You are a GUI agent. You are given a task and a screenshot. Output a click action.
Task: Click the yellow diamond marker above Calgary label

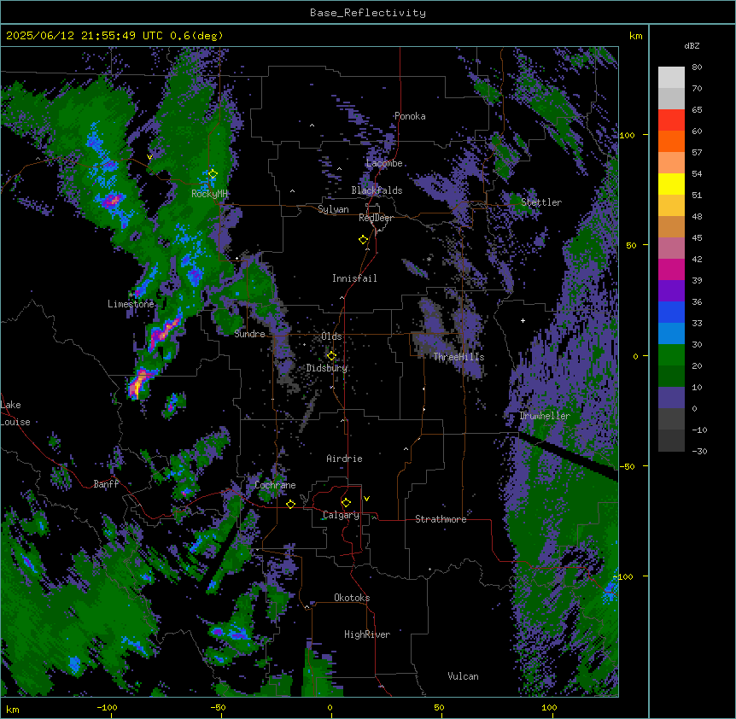tap(346, 503)
